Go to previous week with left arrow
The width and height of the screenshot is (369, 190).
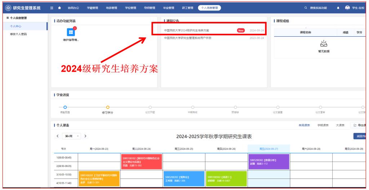coord(56,136)
